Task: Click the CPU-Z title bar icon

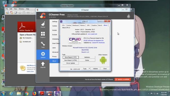Action: pyautogui.click(x=61, y=21)
